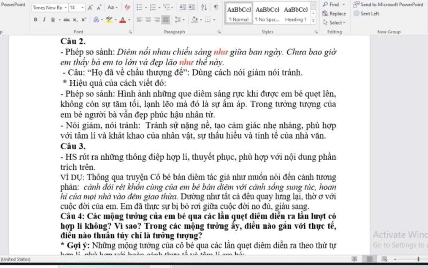Apply Multilevel List

[166, 8]
